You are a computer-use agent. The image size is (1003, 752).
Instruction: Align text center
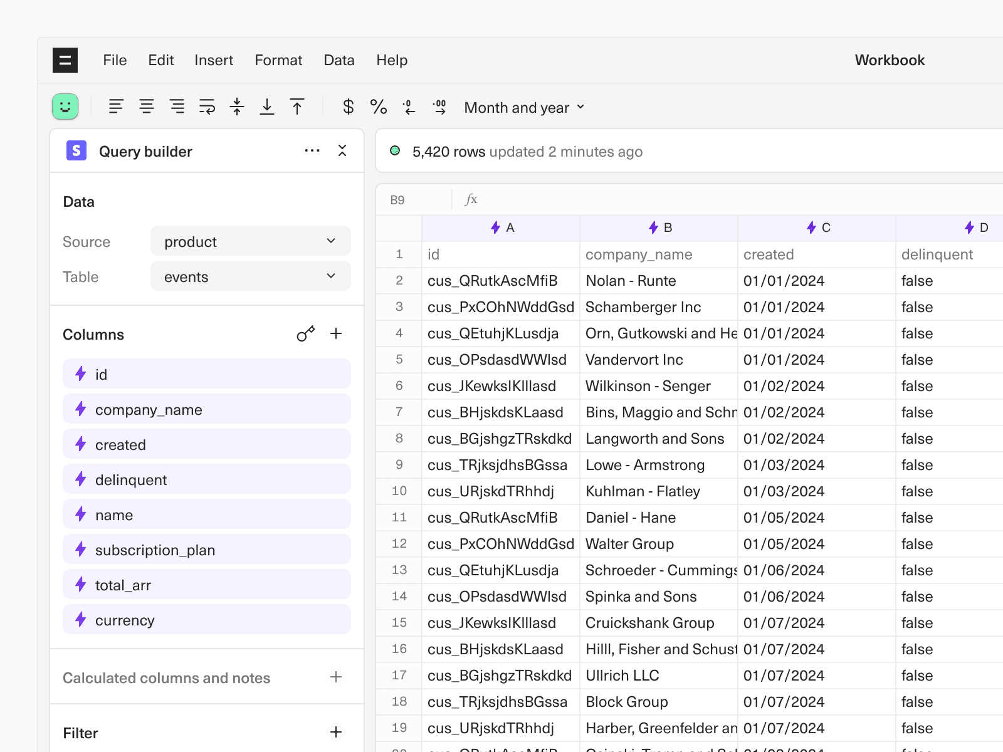(147, 107)
